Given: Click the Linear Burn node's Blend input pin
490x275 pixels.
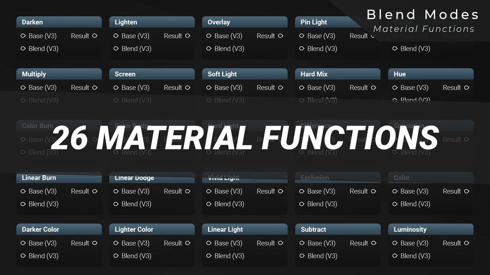Looking at the screenshot, I should click(x=23, y=204).
